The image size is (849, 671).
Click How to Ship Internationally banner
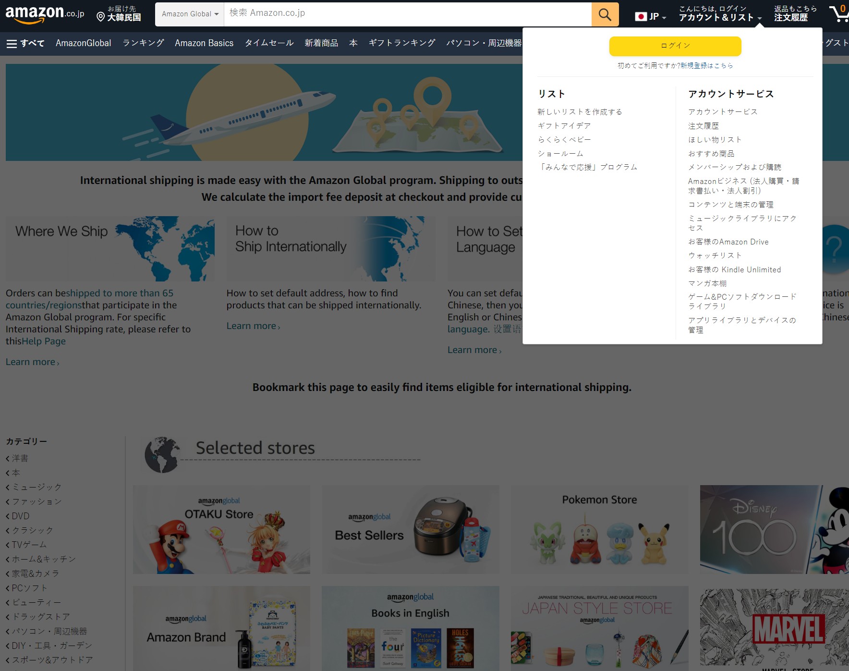331,249
